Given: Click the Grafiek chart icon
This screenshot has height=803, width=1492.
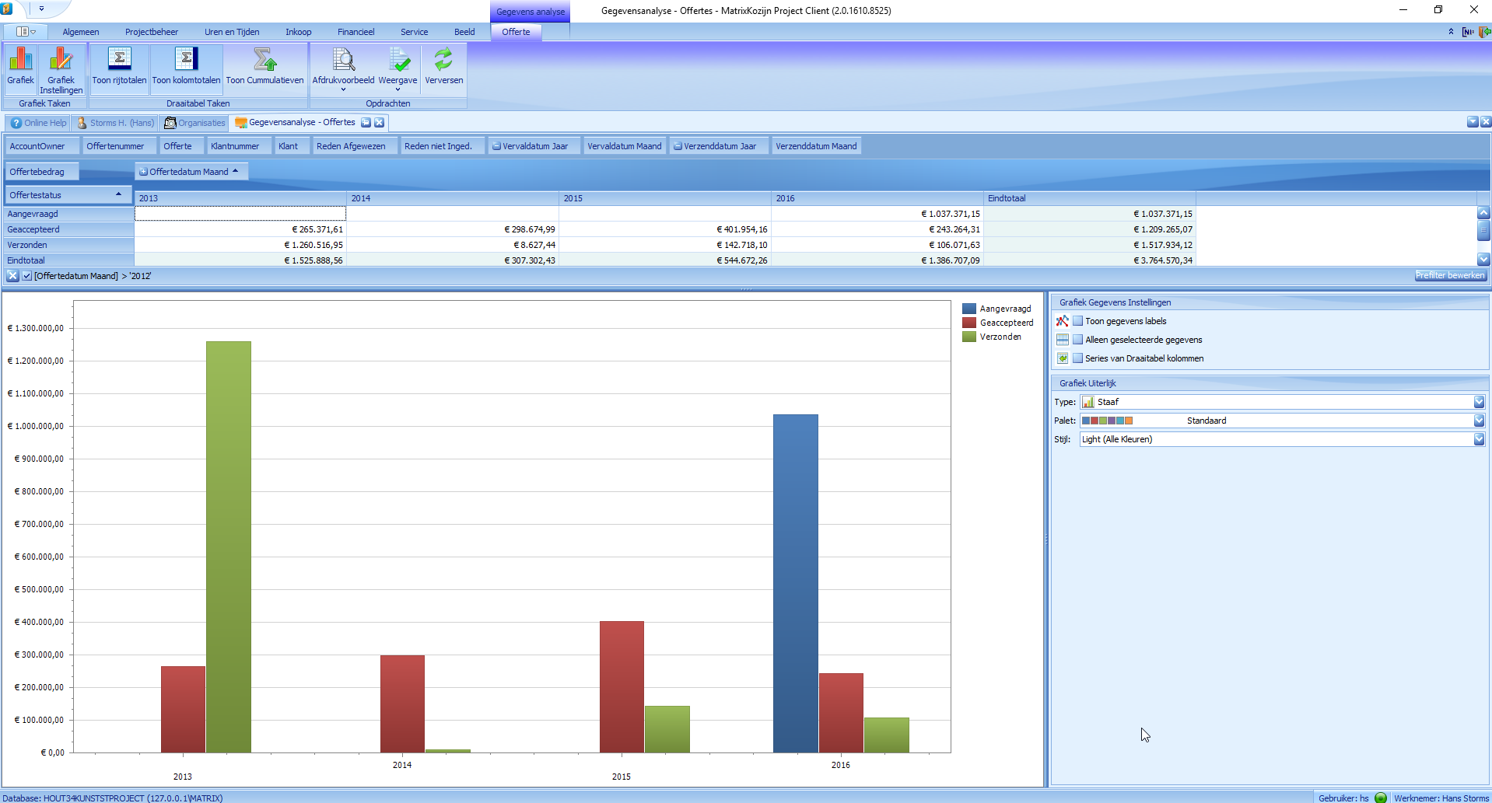Looking at the screenshot, I should (20, 60).
